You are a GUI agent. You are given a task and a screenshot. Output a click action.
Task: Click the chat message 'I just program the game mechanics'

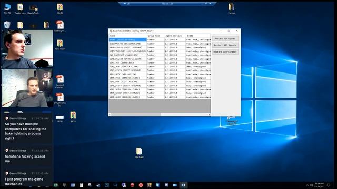24,182
